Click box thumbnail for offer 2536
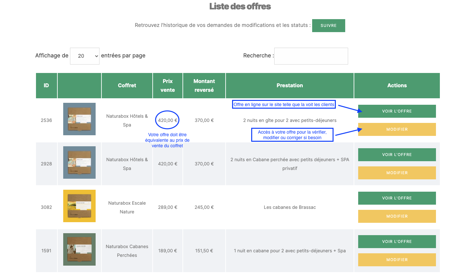Viewport: 470px width, 276px height. click(x=79, y=119)
